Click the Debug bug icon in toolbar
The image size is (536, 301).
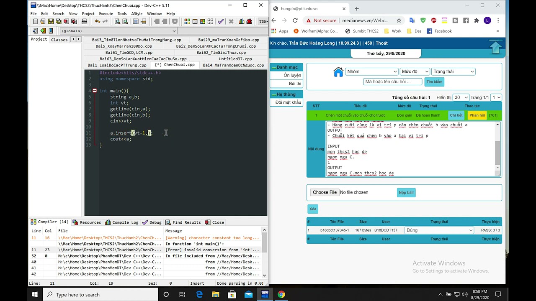pyautogui.click(x=250, y=22)
